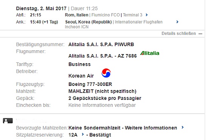Click flight number AZ 7686 text
Screen dimensions: 208x140
[x=127, y=56]
